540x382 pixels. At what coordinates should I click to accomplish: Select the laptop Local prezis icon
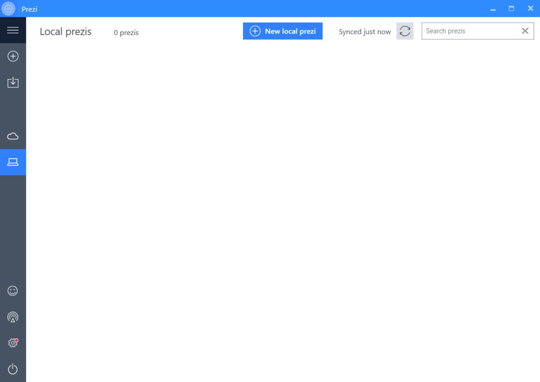[13, 162]
